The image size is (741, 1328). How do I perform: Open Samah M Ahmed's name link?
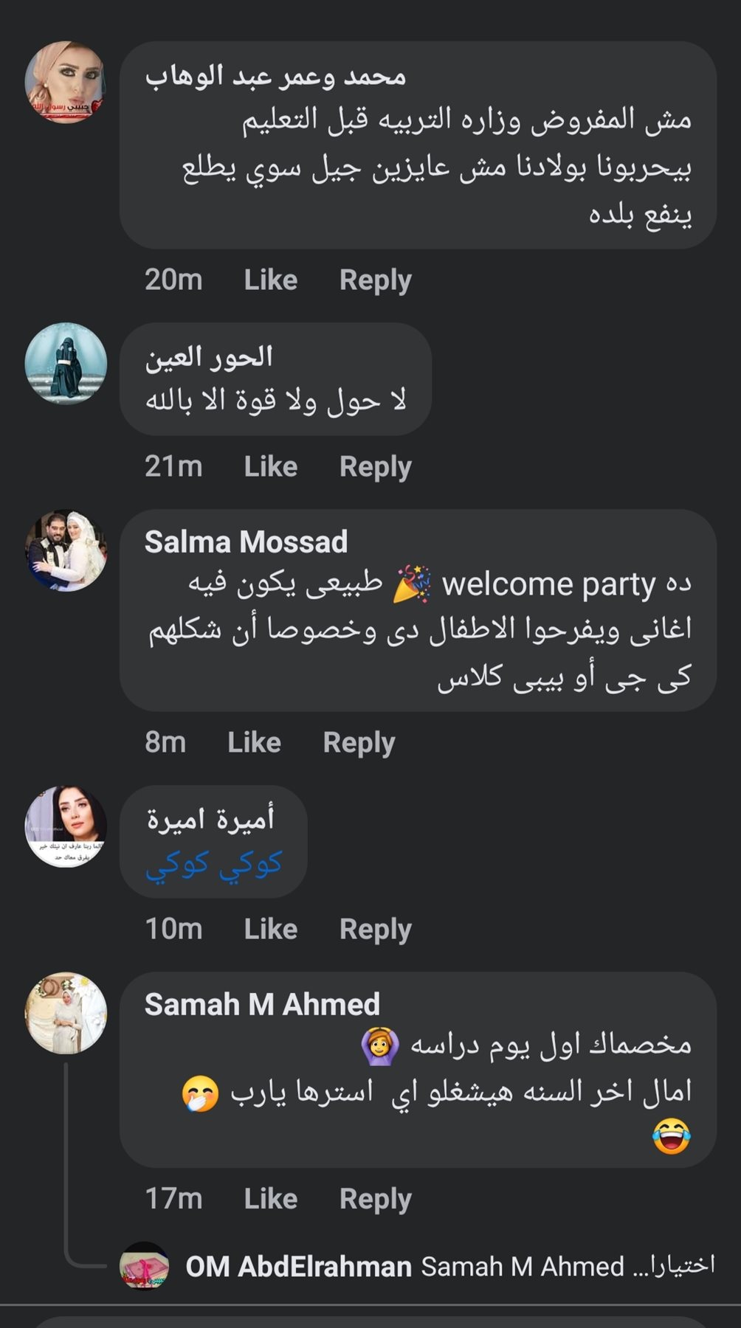(262, 1005)
